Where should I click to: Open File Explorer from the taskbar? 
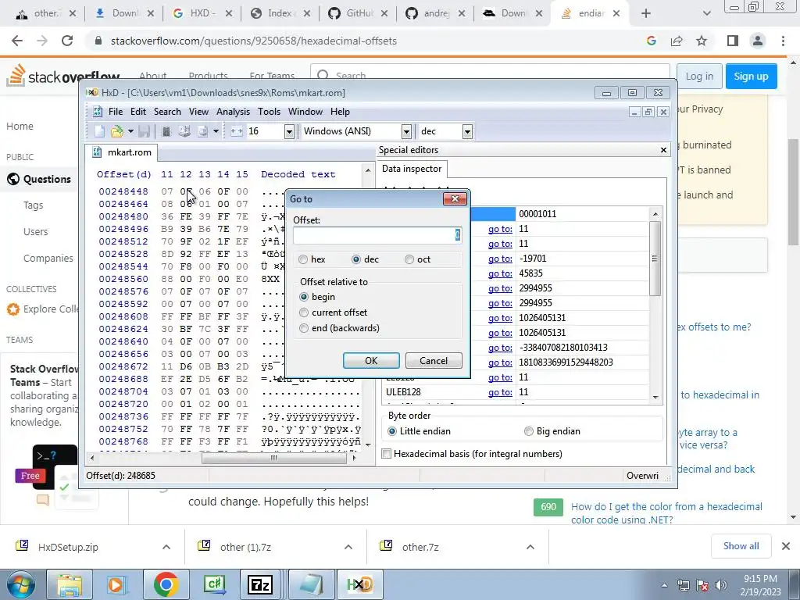point(70,584)
